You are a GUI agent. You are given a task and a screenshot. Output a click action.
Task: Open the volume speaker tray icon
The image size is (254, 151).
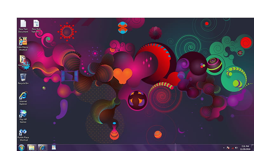coord(236,148)
